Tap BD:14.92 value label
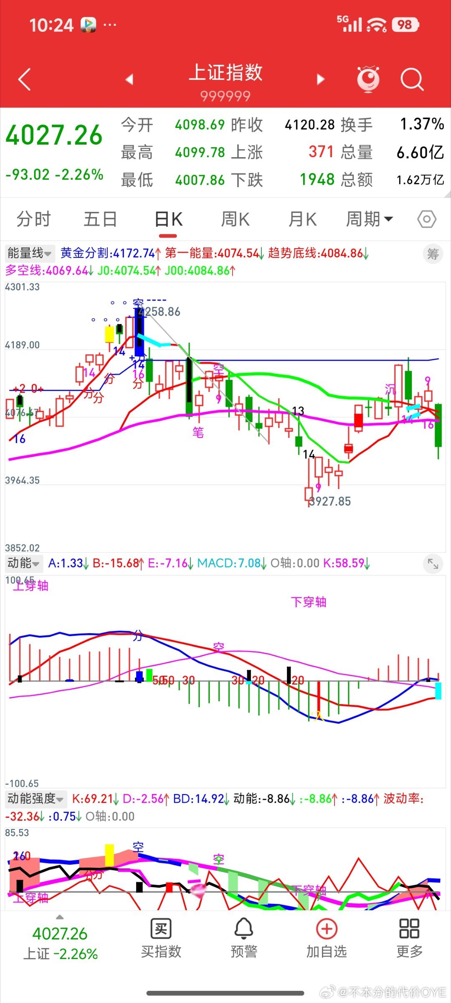This screenshot has width=451, height=1003. (201, 799)
